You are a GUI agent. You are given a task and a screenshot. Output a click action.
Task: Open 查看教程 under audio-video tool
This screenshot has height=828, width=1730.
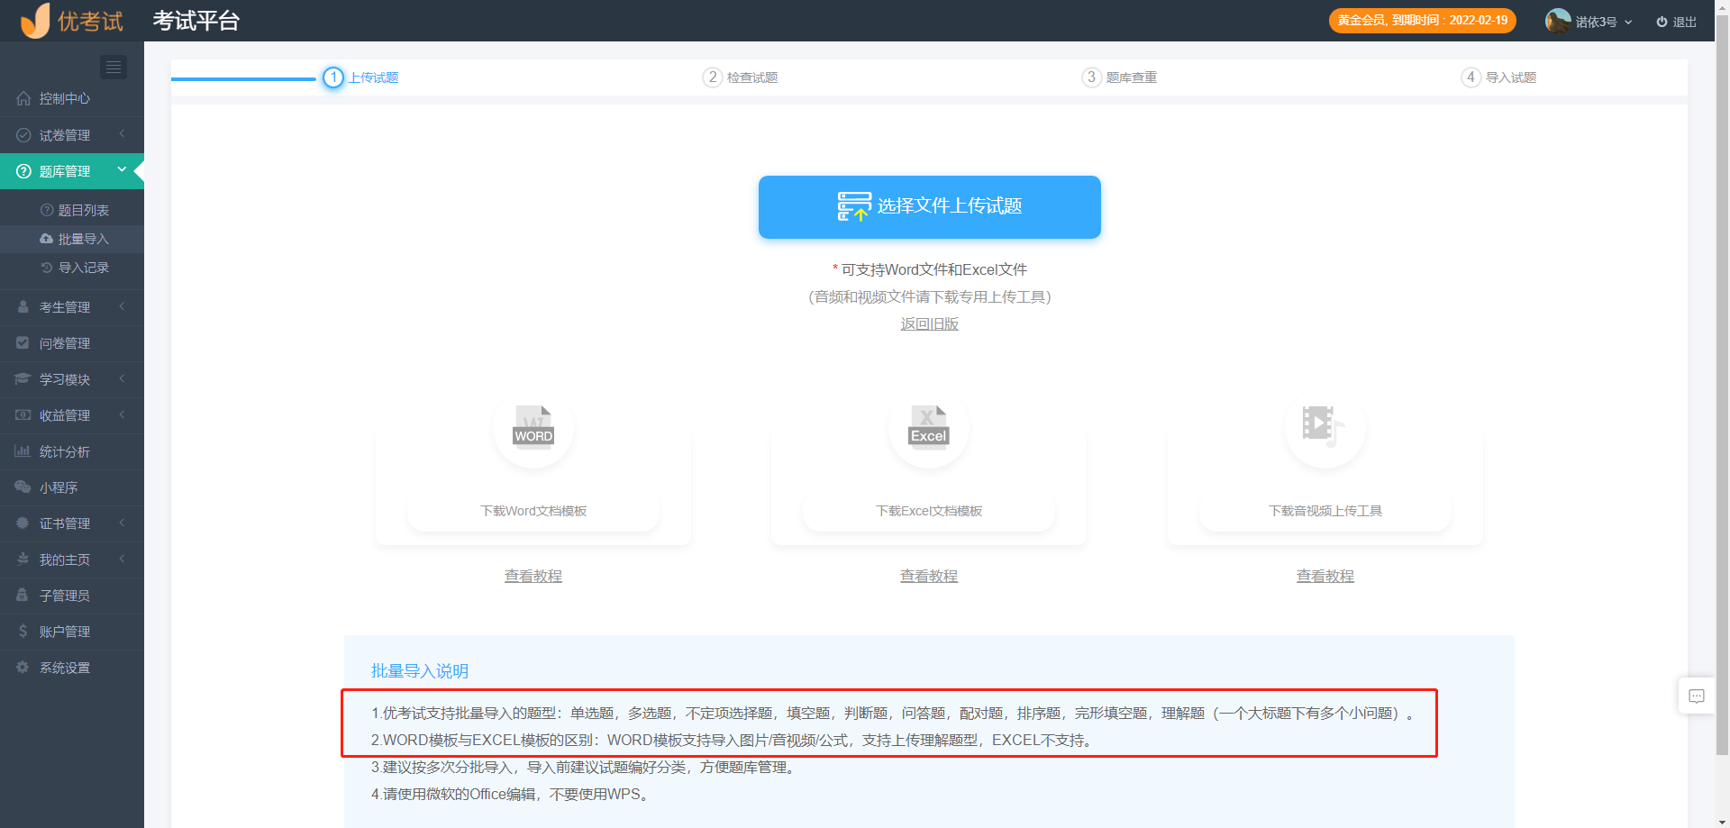coord(1325,576)
